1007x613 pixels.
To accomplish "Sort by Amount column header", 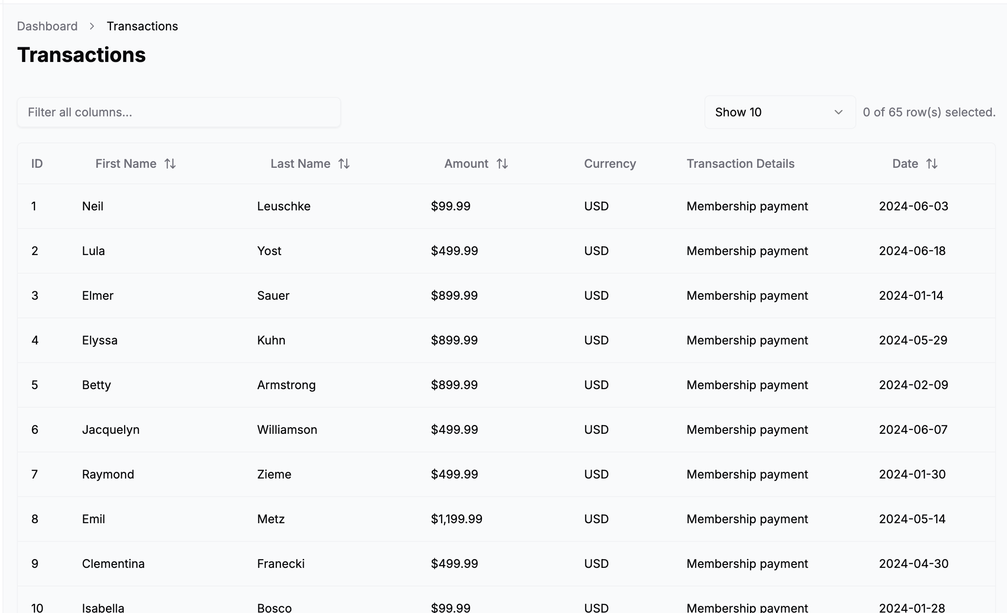I will (x=466, y=164).
